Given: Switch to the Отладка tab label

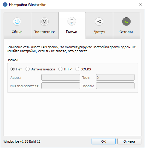Looking at the screenshot, I should tap(126, 32).
